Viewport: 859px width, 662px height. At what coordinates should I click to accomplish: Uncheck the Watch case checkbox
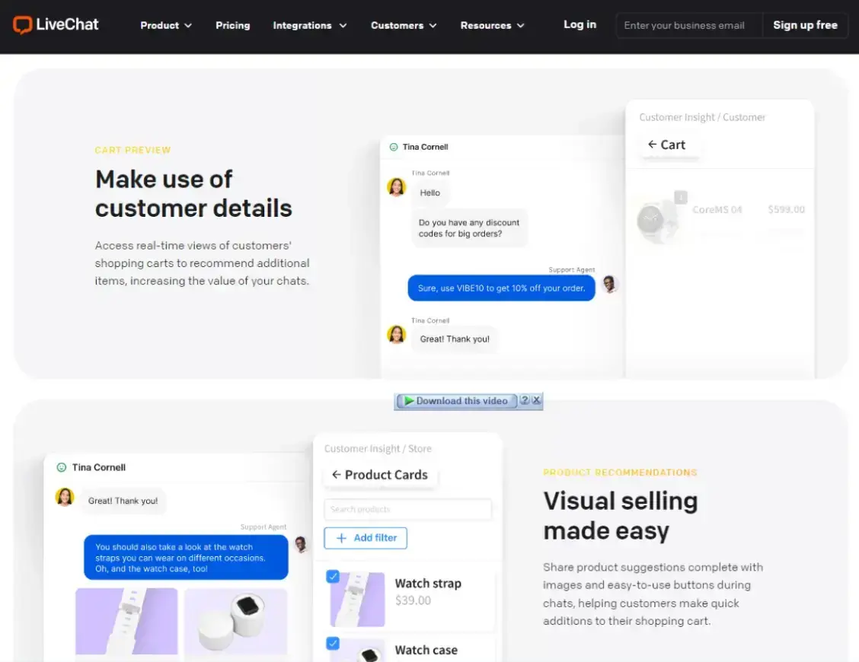coord(333,644)
